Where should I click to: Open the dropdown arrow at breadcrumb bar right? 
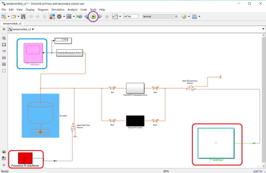263,29
